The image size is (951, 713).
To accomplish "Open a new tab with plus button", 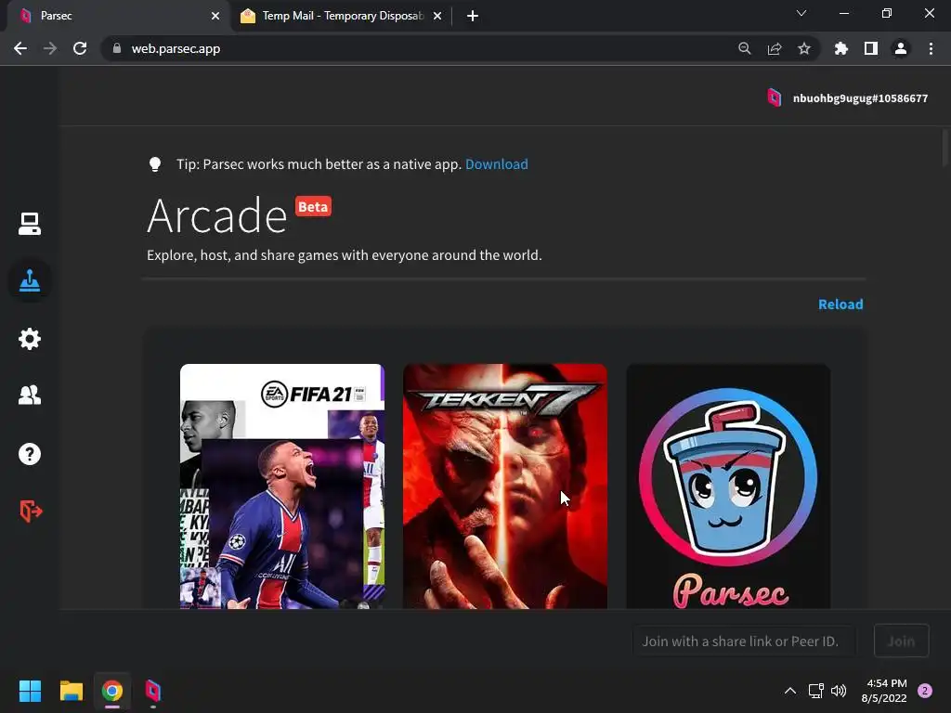I will (x=473, y=17).
